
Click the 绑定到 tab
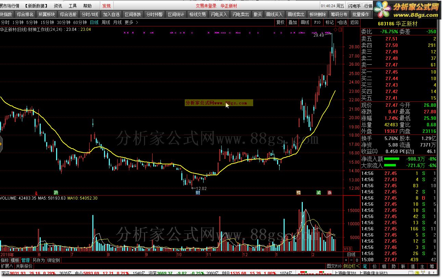point(53,260)
